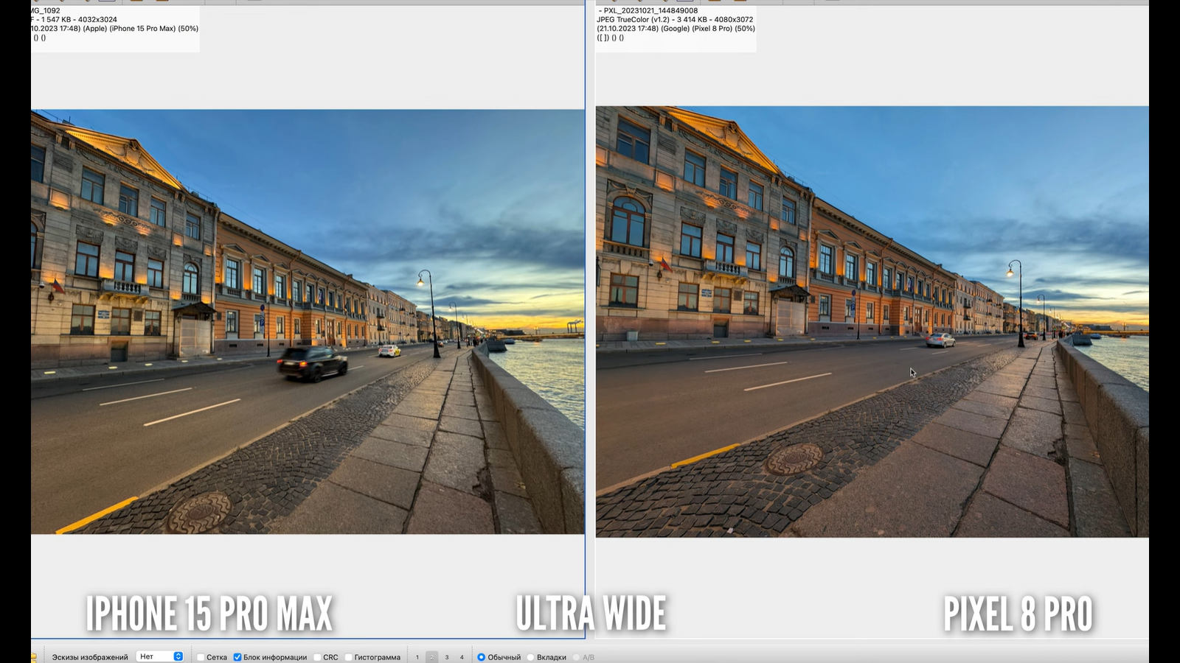Open the Эскизы изображений dropdown showing Нет
Screen dimensions: 1180x663
161,657
